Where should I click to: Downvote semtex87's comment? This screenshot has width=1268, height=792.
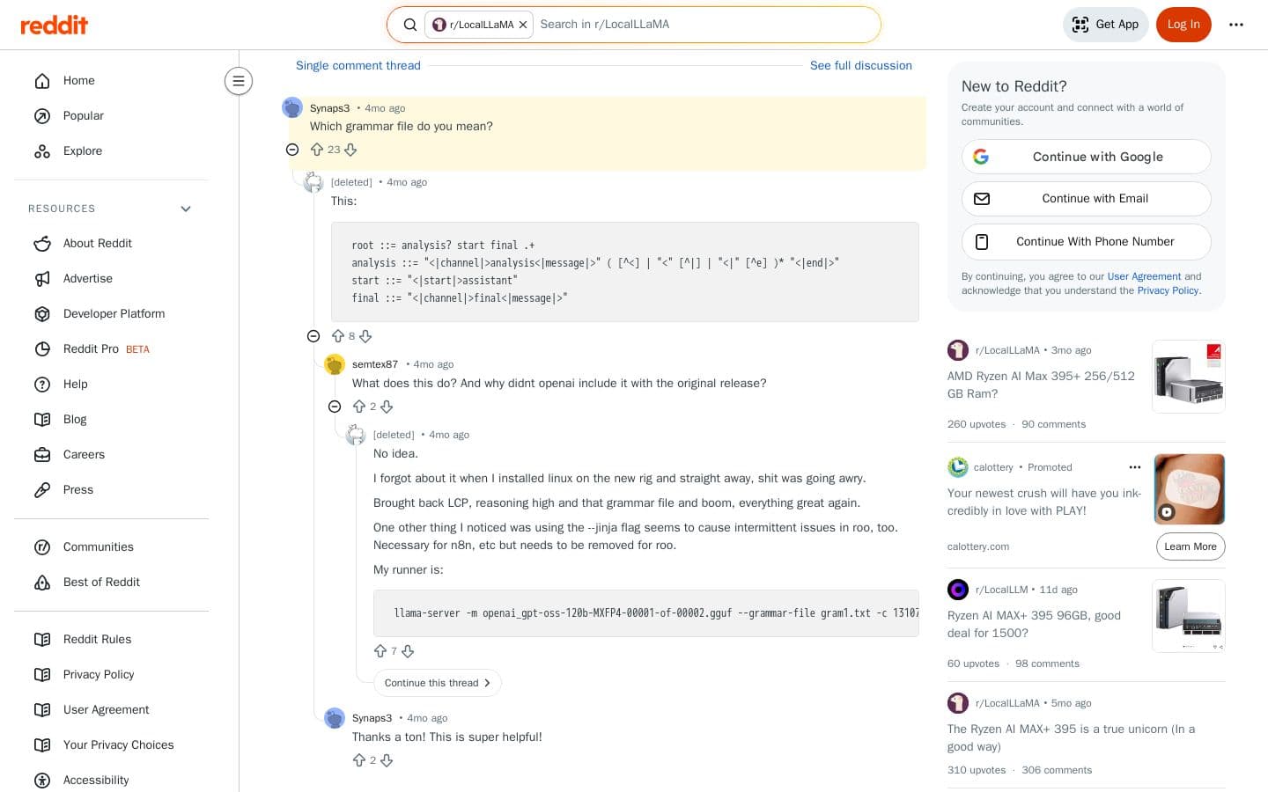click(x=387, y=407)
